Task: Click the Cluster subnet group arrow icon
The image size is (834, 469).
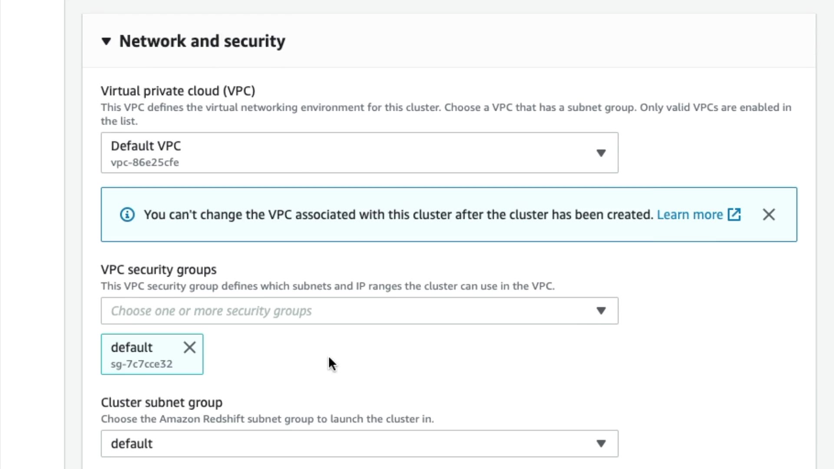Action: click(601, 443)
